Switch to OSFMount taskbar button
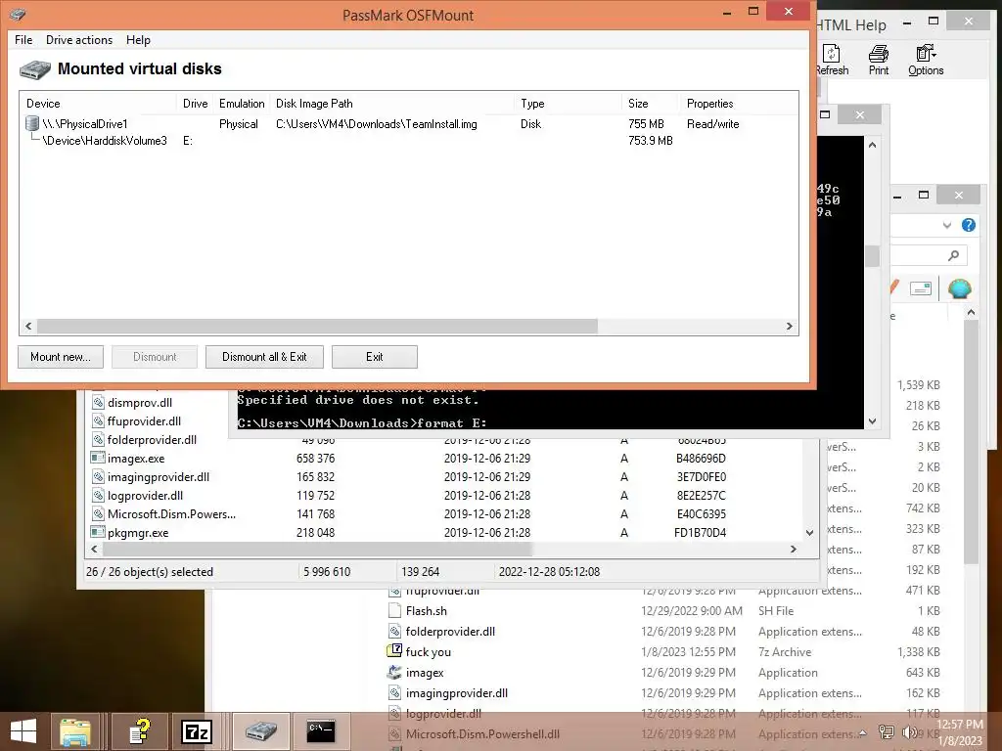Image resolution: width=1002 pixels, height=751 pixels. click(260, 731)
